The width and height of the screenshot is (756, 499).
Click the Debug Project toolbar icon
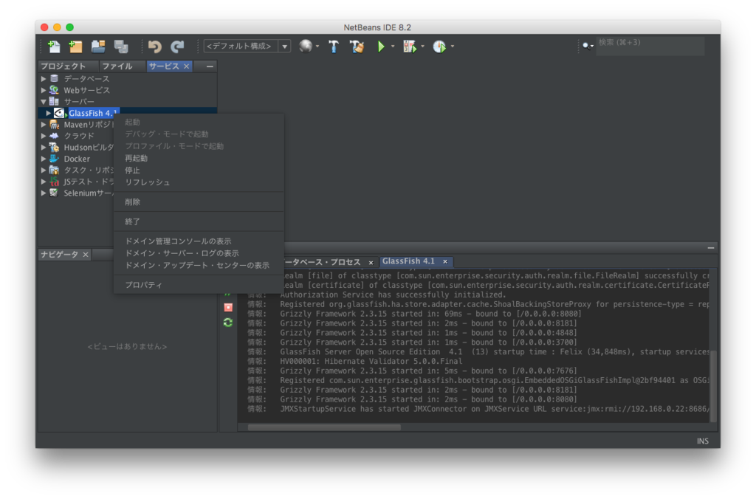(410, 47)
